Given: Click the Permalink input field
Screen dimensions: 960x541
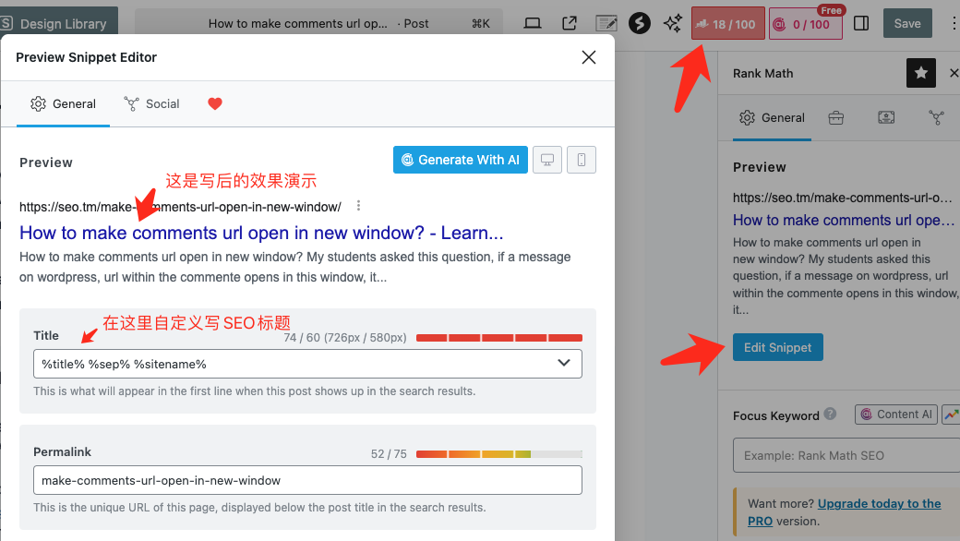Looking at the screenshot, I should tap(307, 480).
